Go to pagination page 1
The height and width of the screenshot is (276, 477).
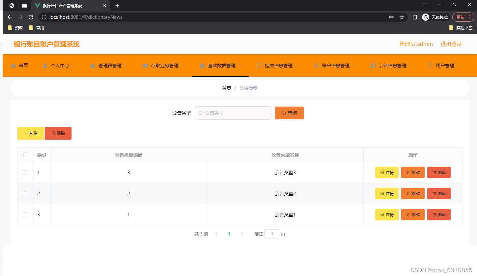point(229,234)
